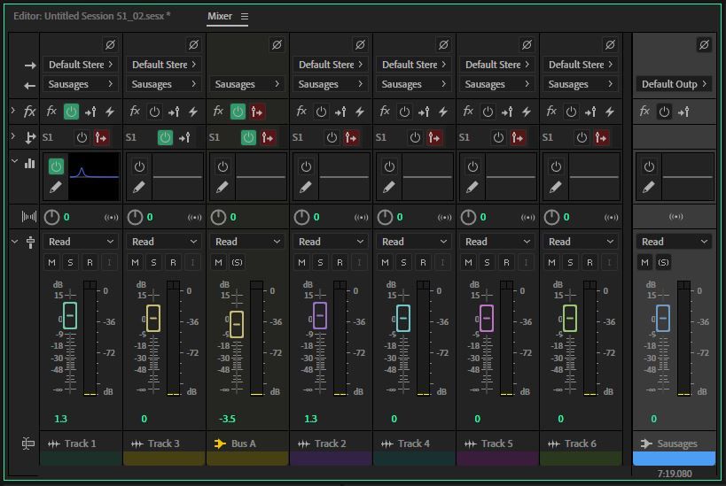
Task: Open the EQ editor pencil on Track 1
Action: [56, 187]
